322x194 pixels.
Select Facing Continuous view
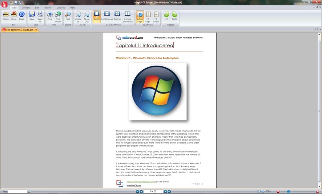point(127,17)
